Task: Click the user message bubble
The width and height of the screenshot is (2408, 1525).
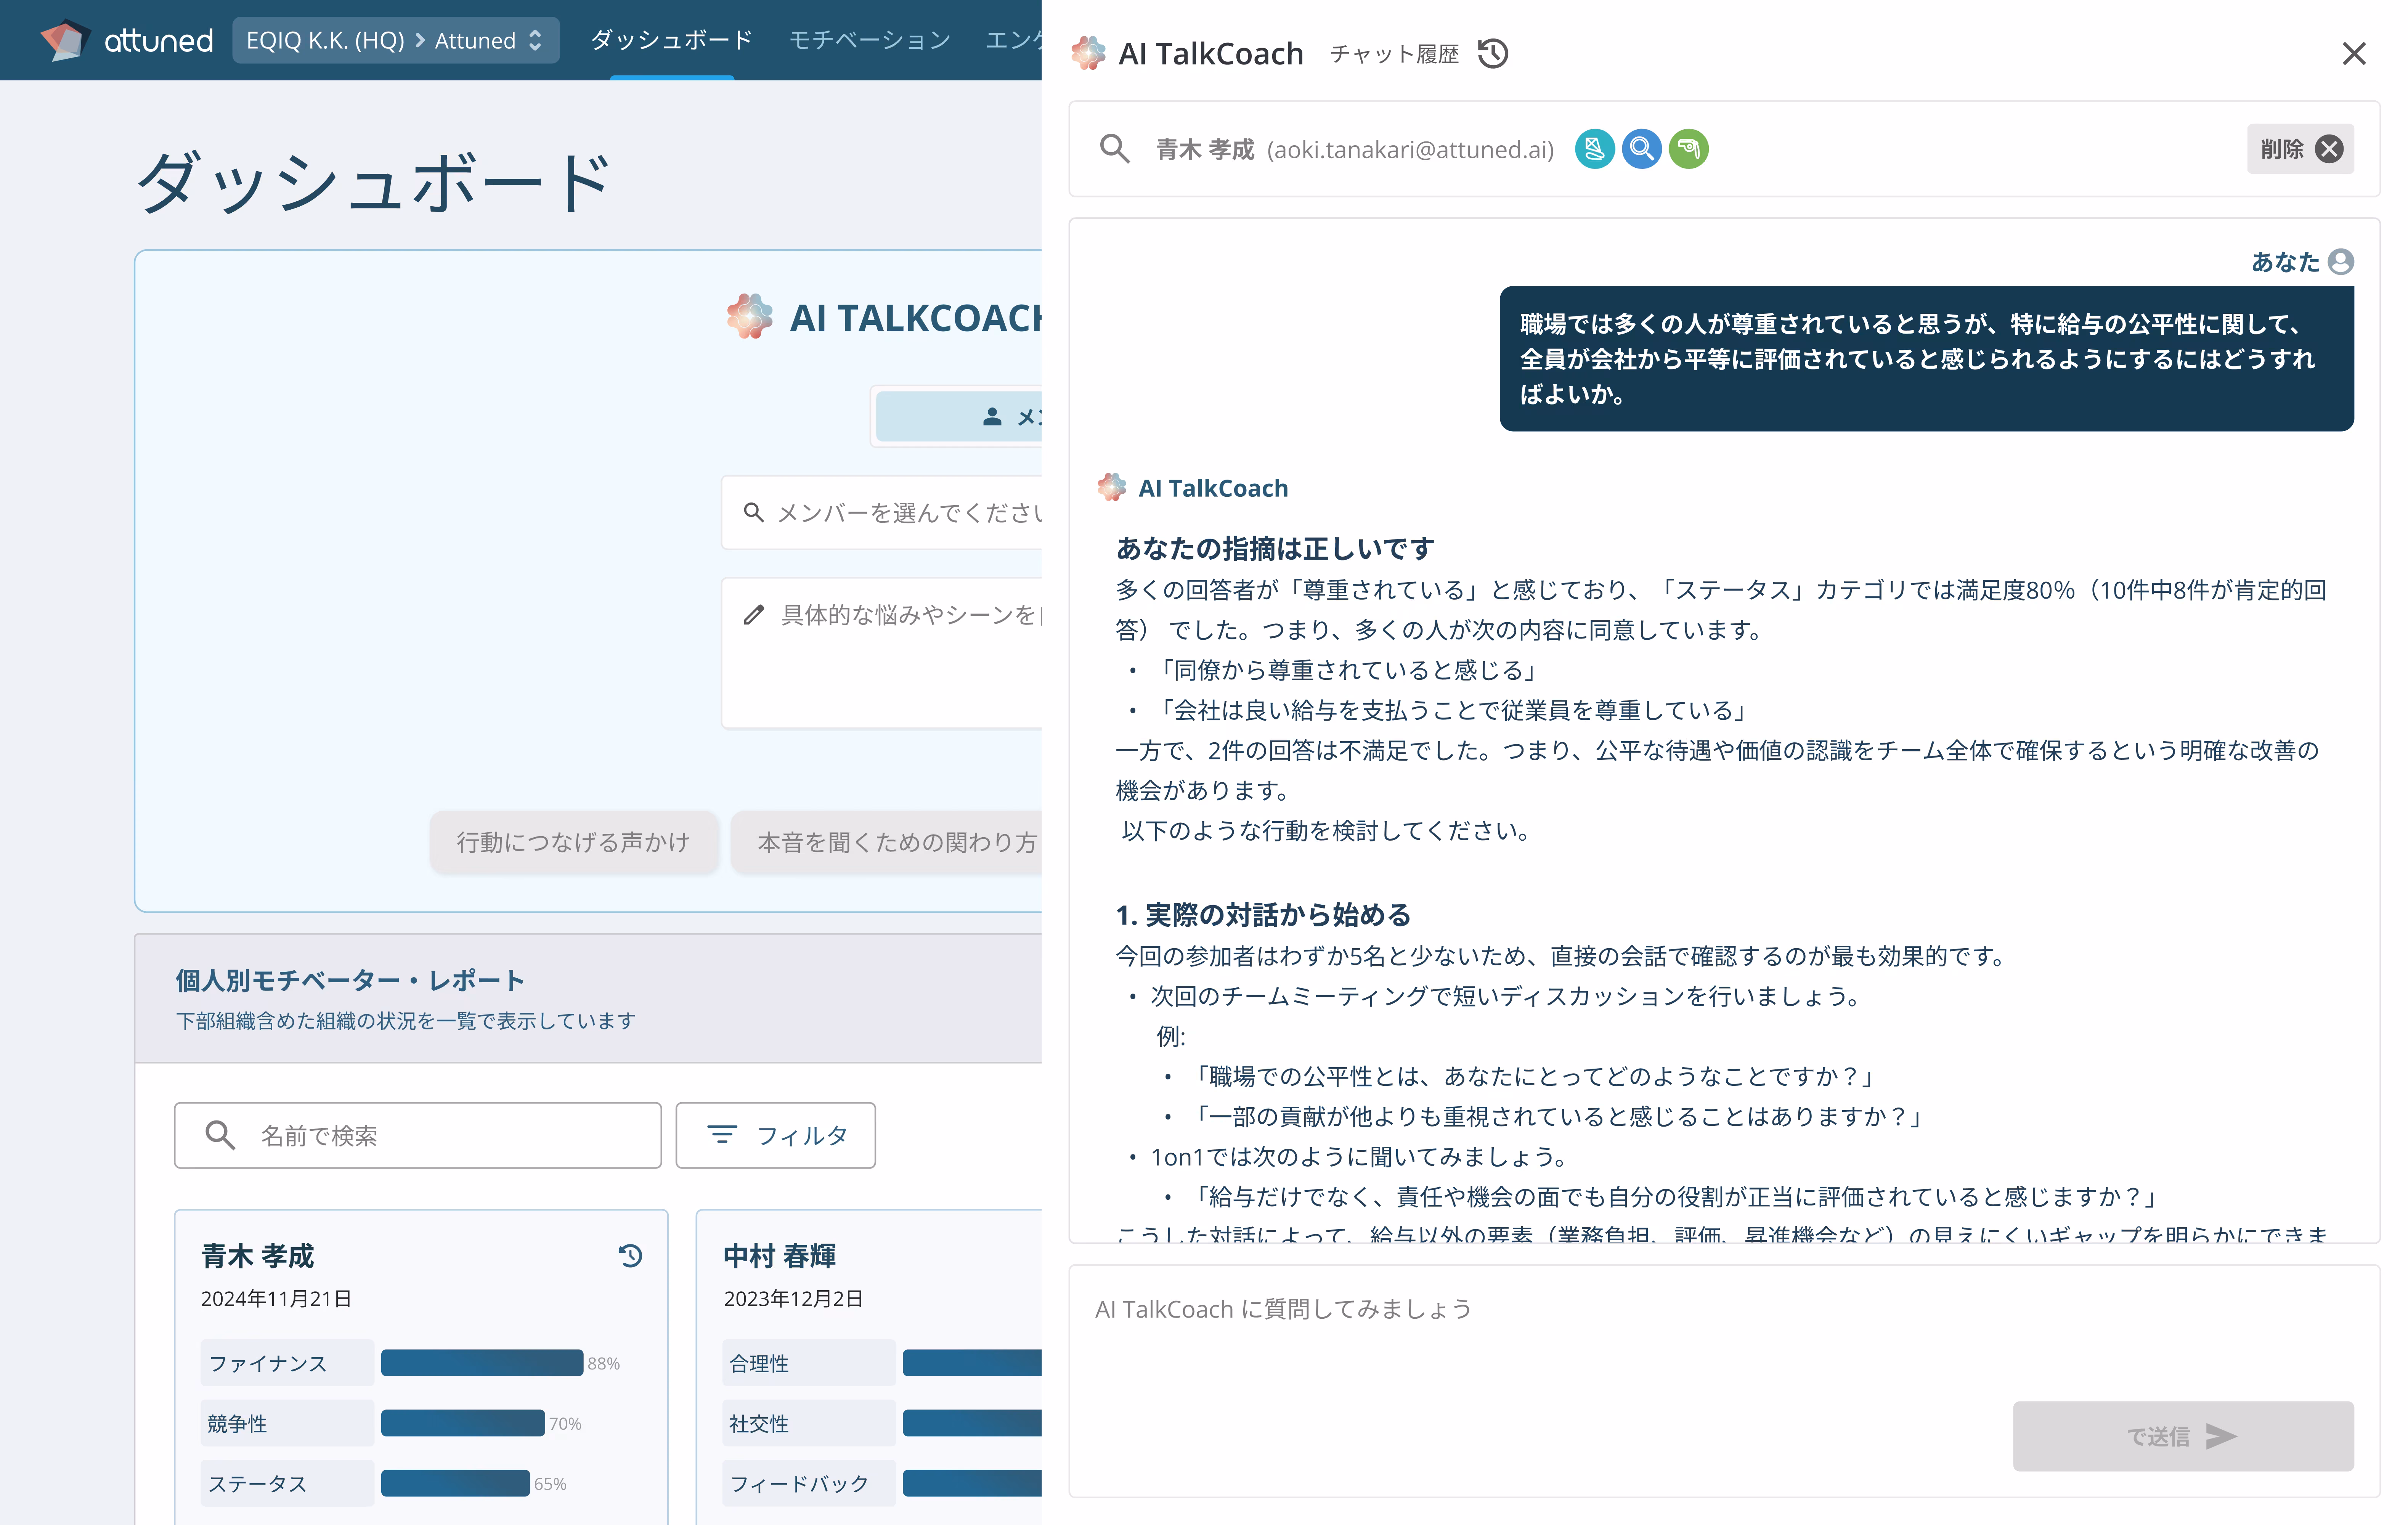Action: (x=1926, y=359)
